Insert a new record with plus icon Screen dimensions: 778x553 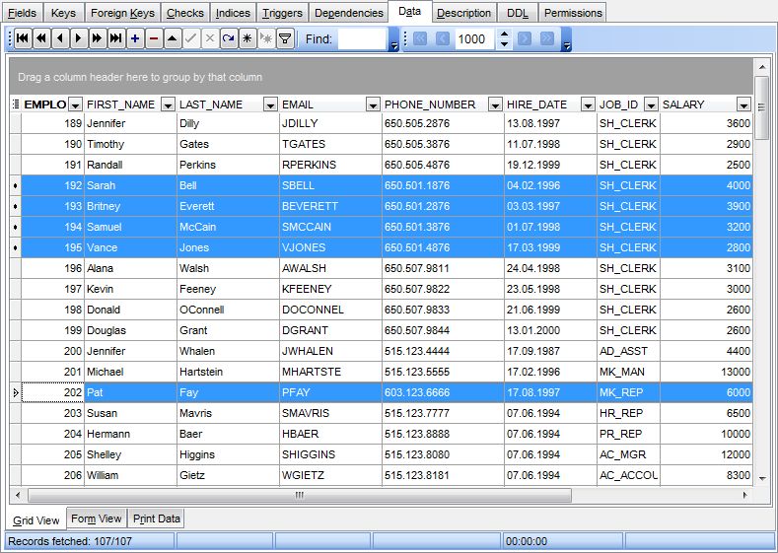(x=134, y=39)
